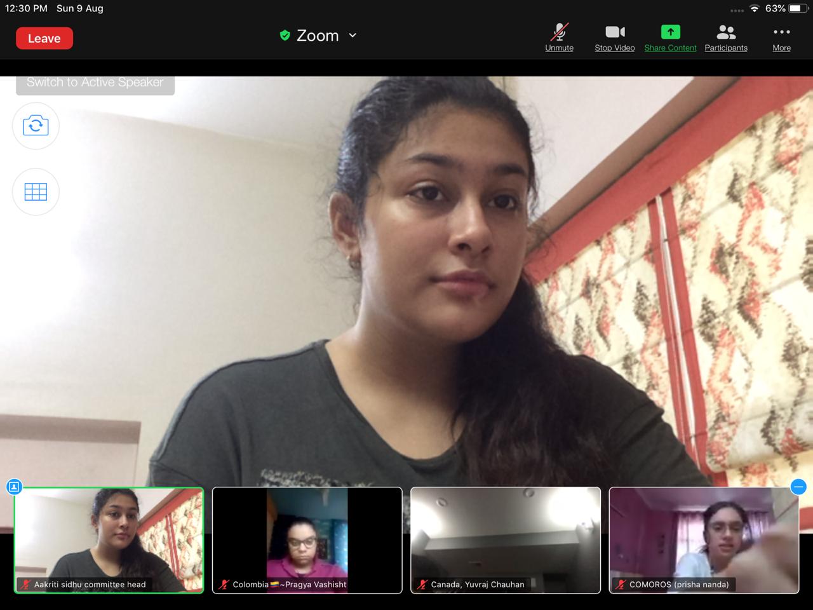The width and height of the screenshot is (813, 610).
Task: Open the More options menu
Action: (x=781, y=37)
